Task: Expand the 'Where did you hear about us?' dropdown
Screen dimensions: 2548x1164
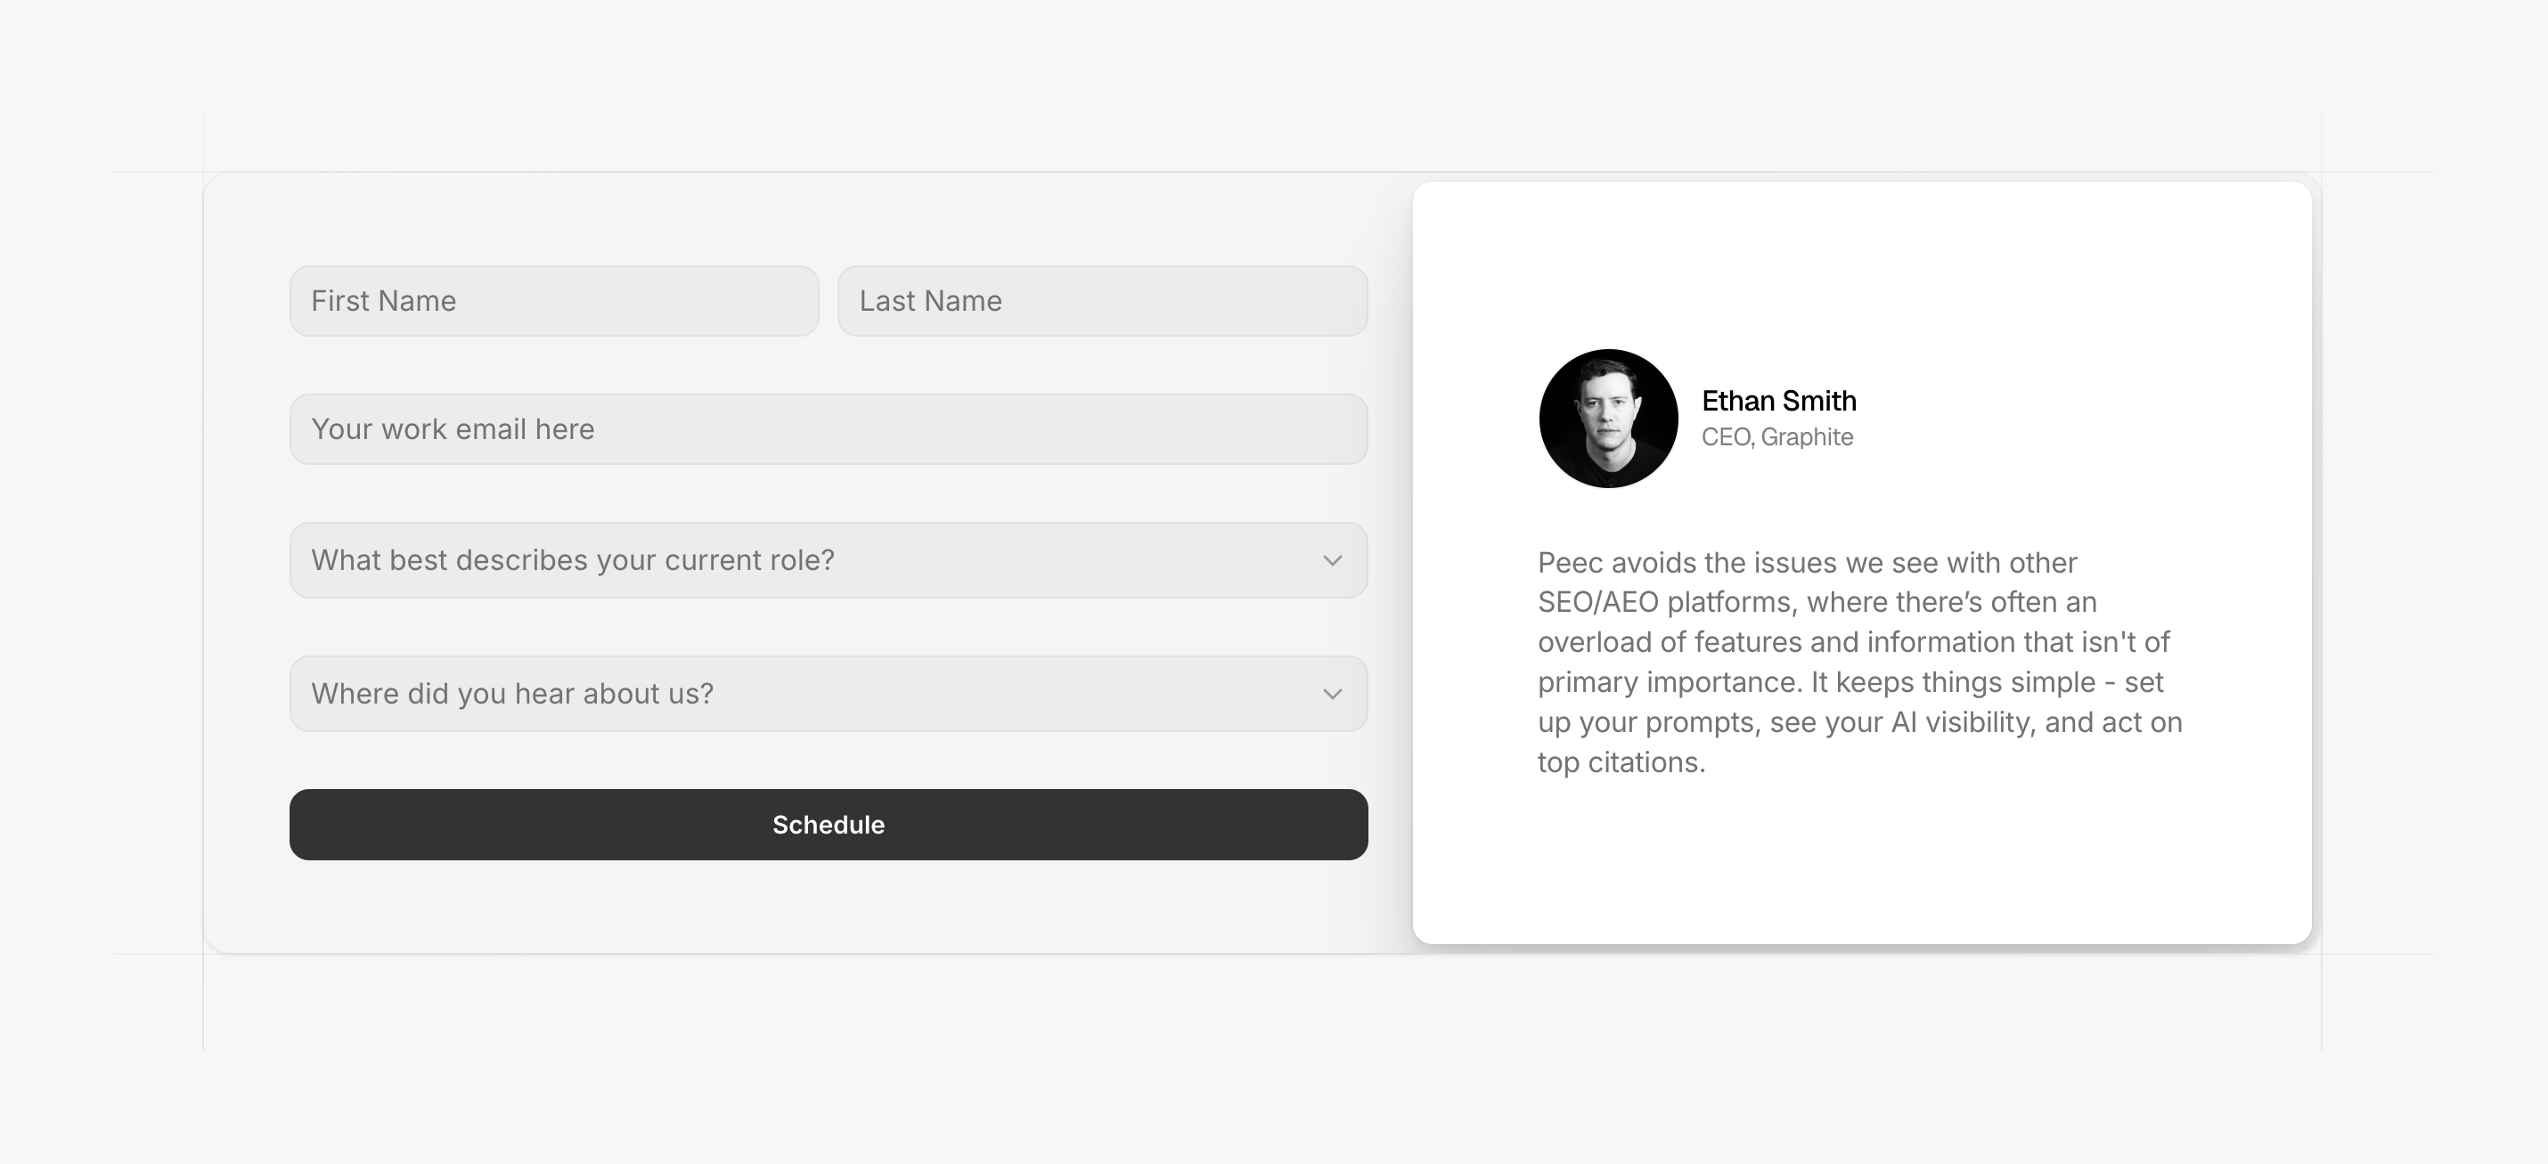Action: pyautogui.click(x=828, y=693)
